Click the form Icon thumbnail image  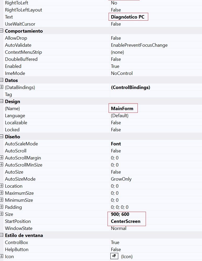[114, 256]
